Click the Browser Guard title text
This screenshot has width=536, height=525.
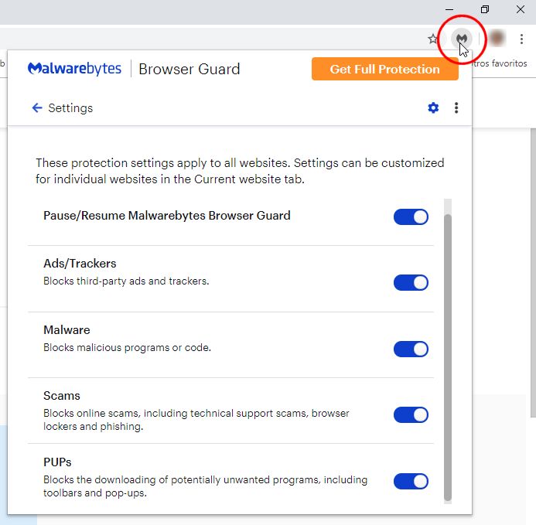tap(189, 69)
